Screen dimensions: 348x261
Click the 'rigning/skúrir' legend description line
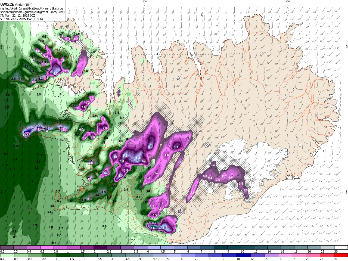coord(32,8)
